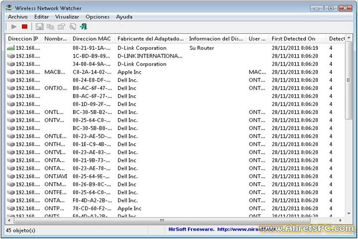Select 'Su Router' cell
Screen dimensions: 358x239
(202, 48)
